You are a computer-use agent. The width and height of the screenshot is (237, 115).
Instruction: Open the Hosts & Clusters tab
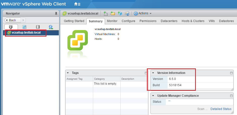pyautogui.click(x=193, y=21)
